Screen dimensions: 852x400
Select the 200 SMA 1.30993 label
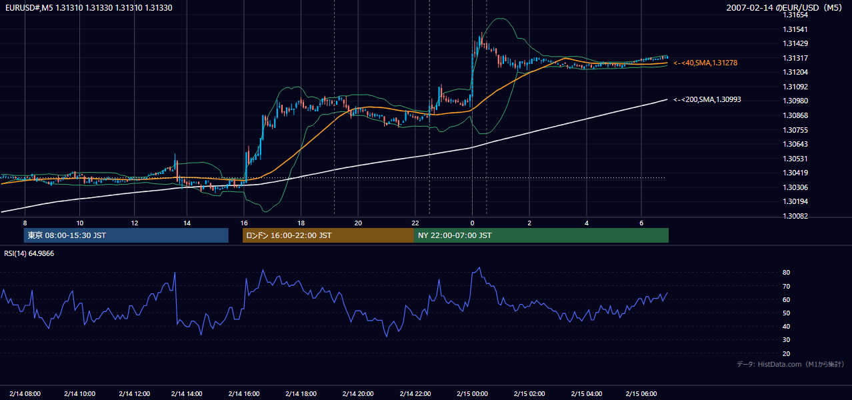pos(707,99)
